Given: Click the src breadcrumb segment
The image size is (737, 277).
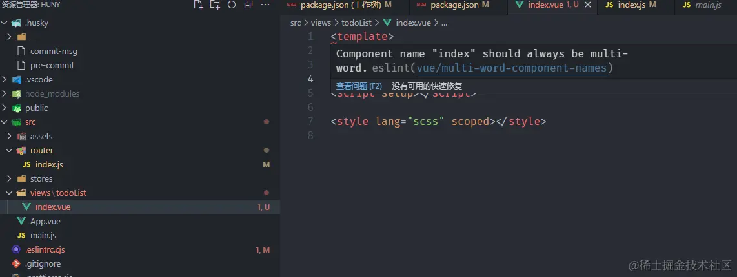Looking at the screenshot, I should (296, 23).
